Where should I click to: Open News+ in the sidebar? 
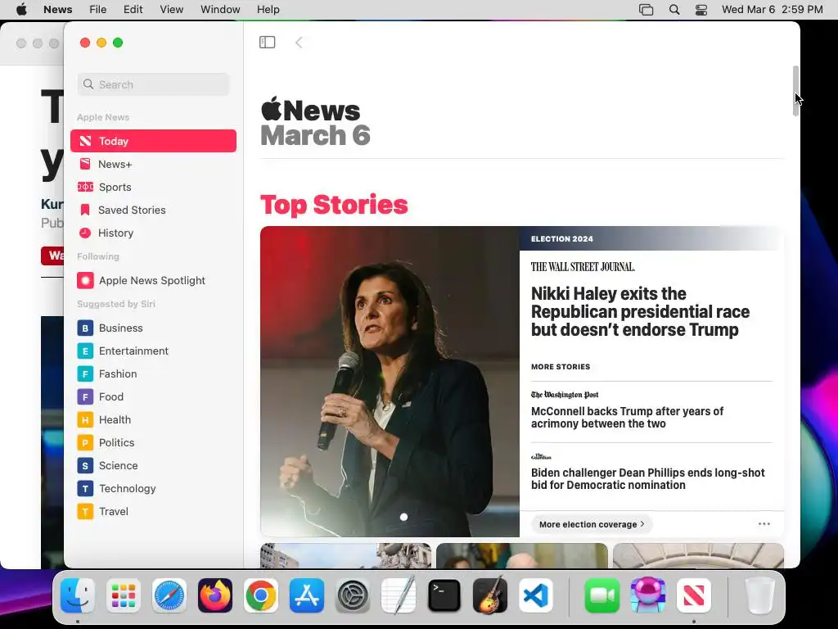tap(153, 164)
